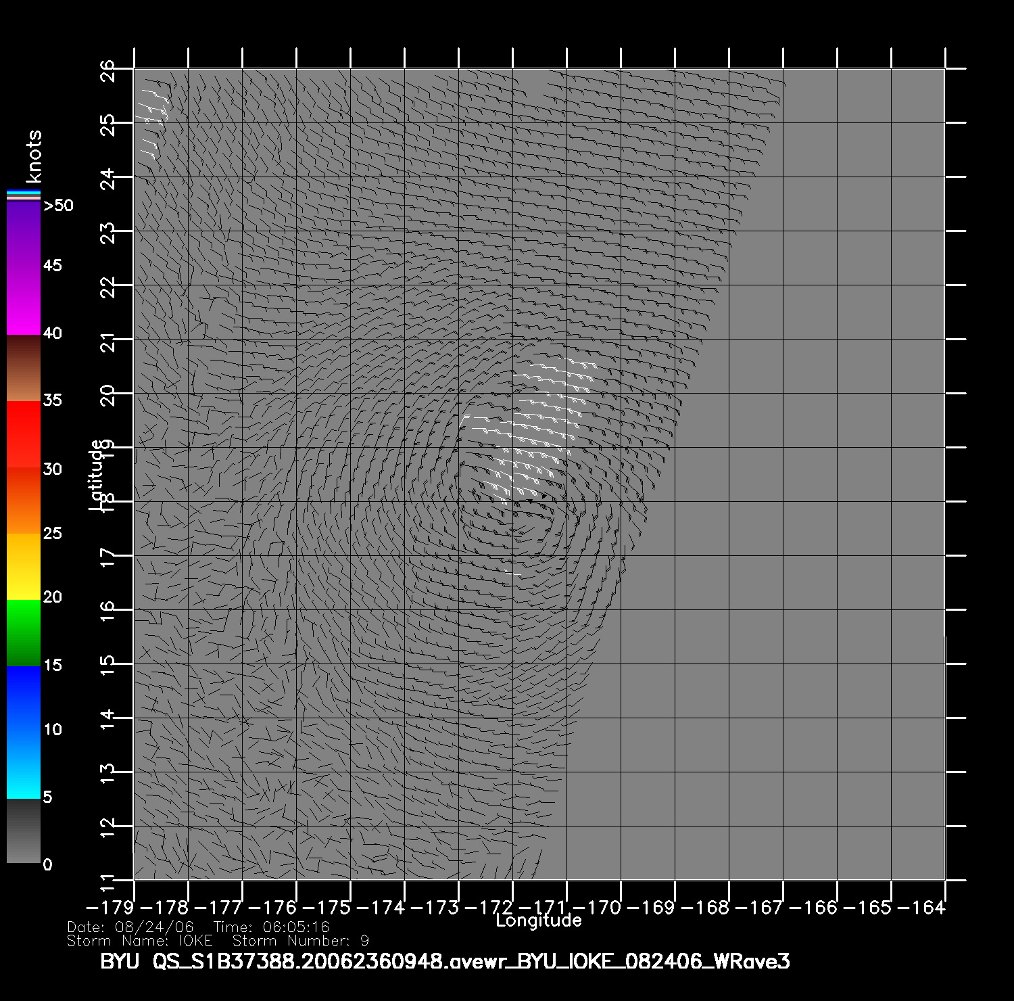
Task: Select the gray 0-5 knots color band
Action: tap(24, 831)
